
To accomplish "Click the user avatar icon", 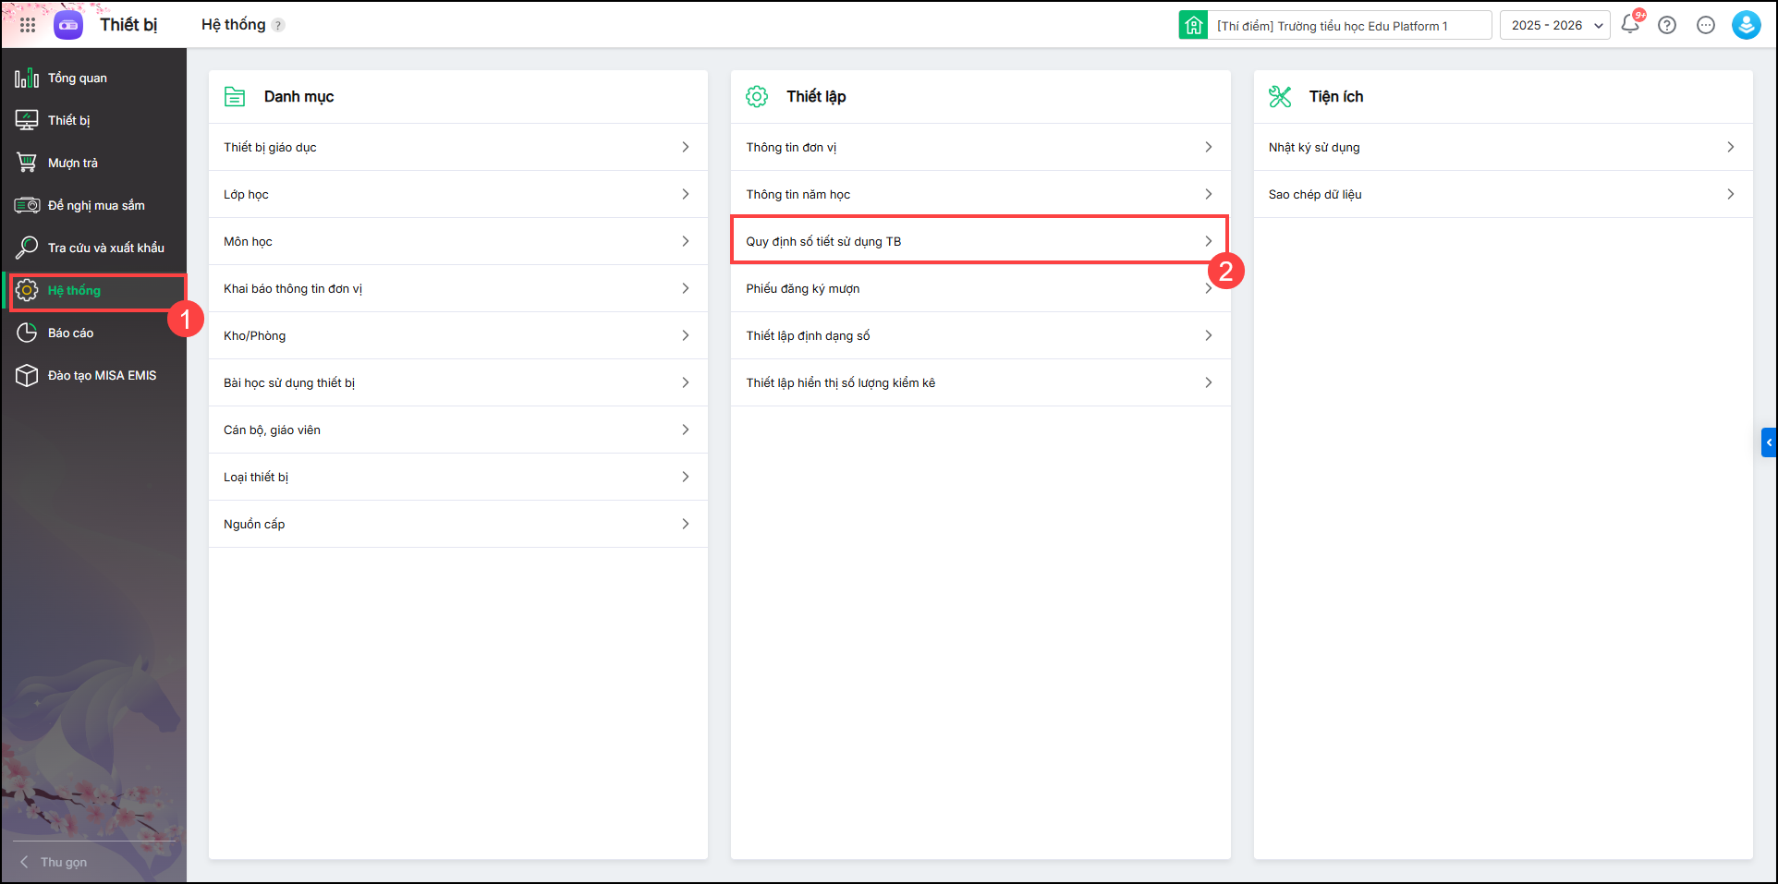I will click(1746, 25).
